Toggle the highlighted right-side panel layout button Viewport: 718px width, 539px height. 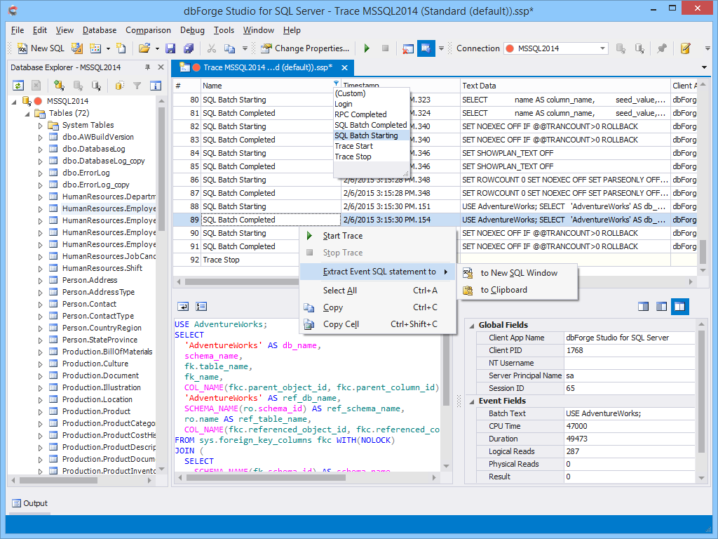tap(679, 307)
